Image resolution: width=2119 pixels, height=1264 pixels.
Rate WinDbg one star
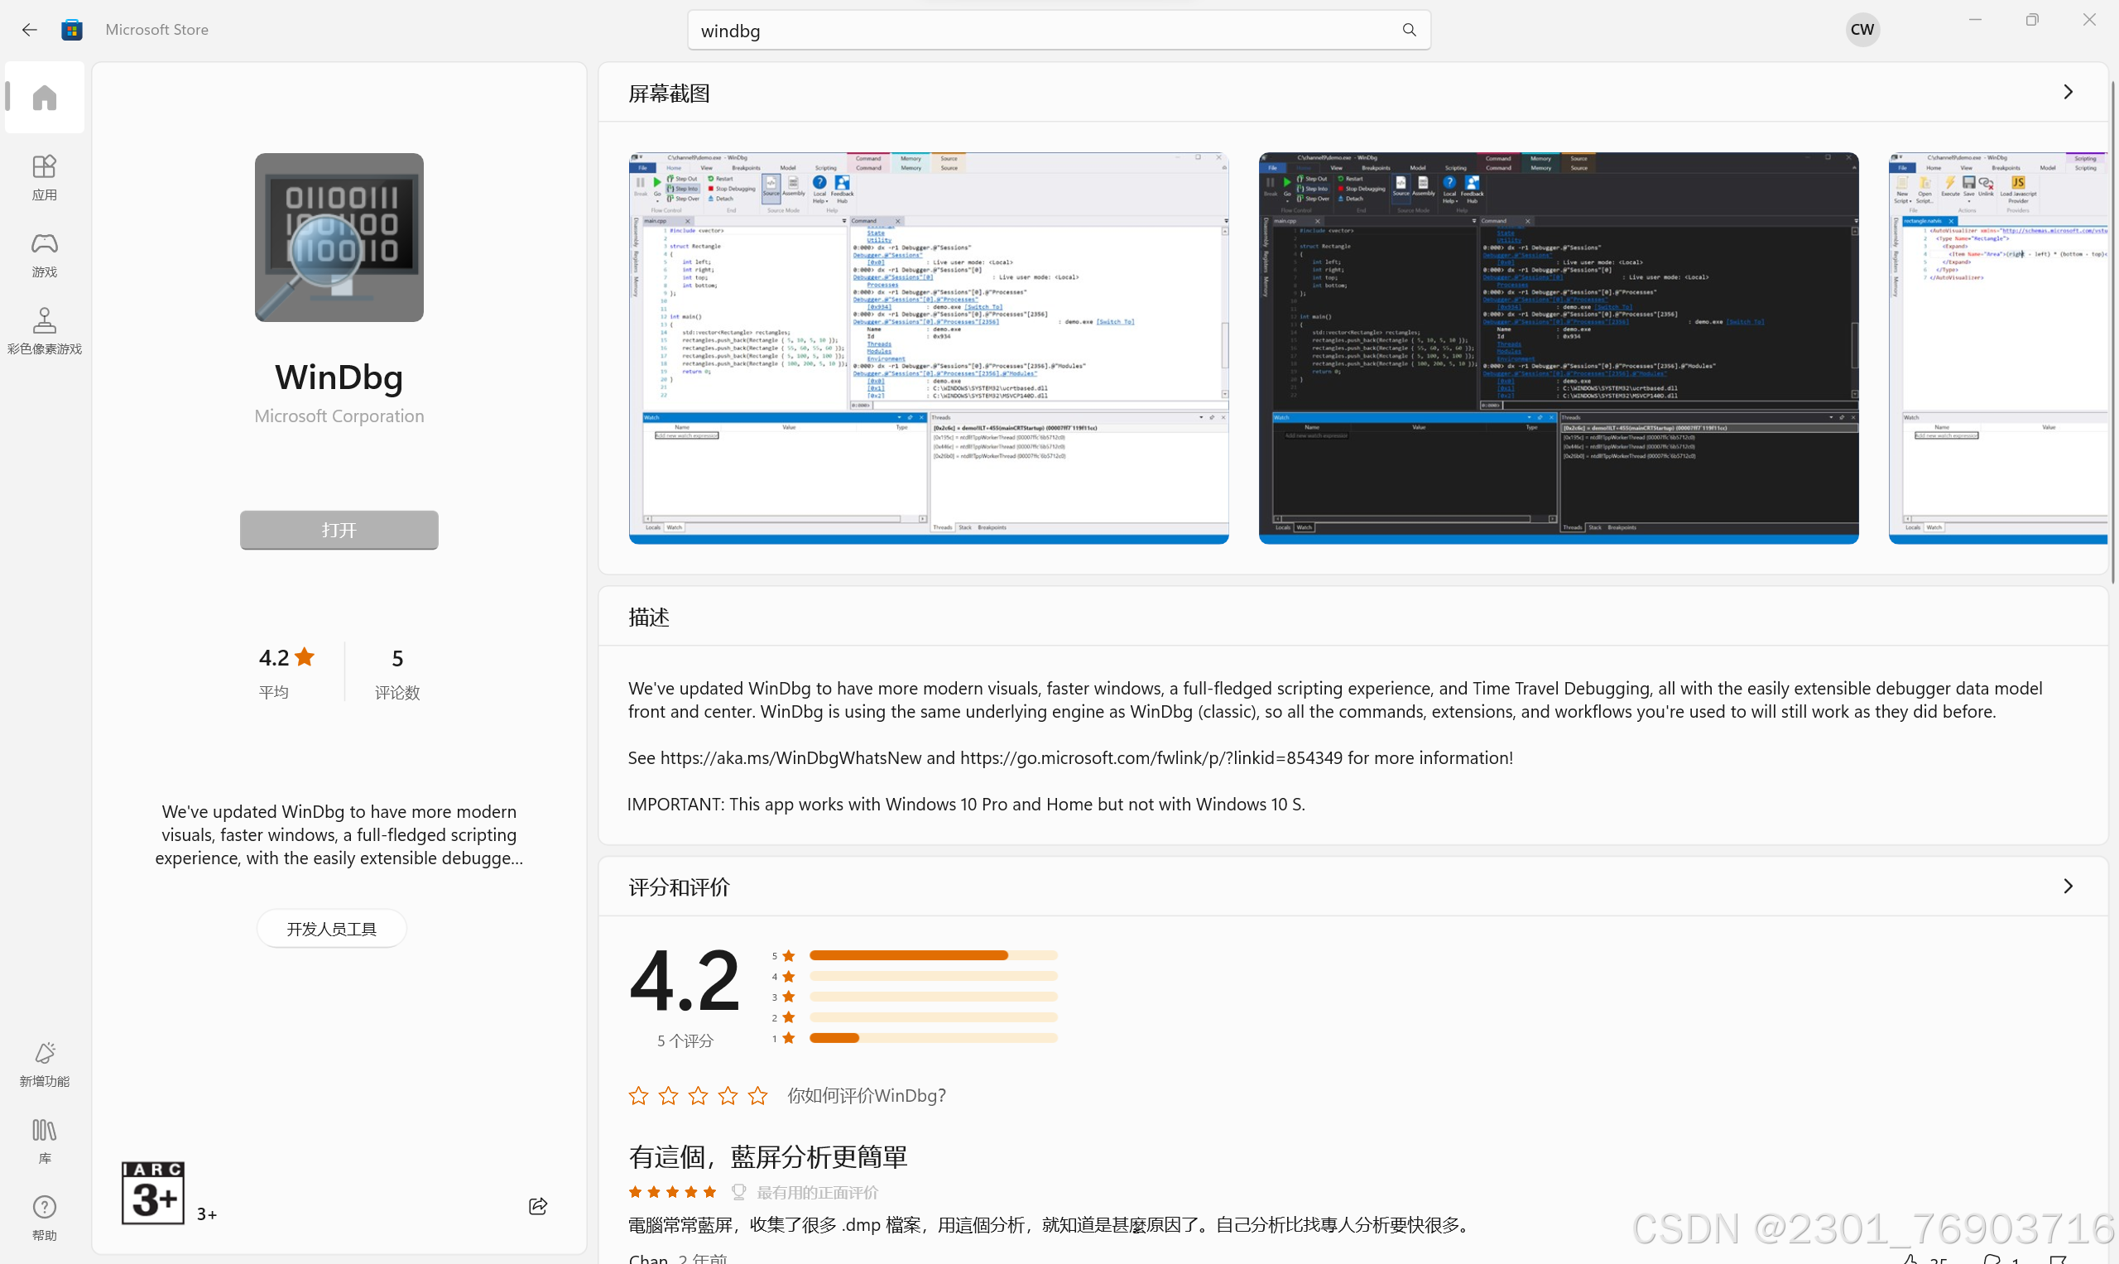pyautogui.click(x=638, y=1095)
